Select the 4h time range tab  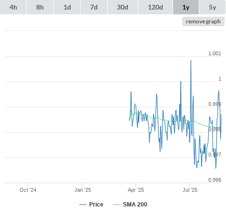pos(13,7)
